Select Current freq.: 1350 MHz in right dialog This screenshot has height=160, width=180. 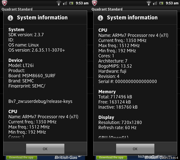coord(122,40)
